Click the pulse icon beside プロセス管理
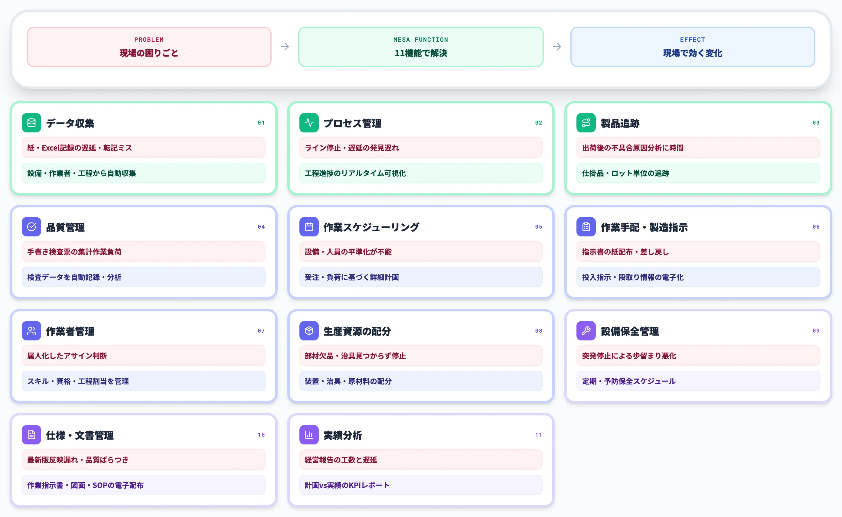Viewport: 842px width, 517px height. pyautogui.click(x=308, y=123)
